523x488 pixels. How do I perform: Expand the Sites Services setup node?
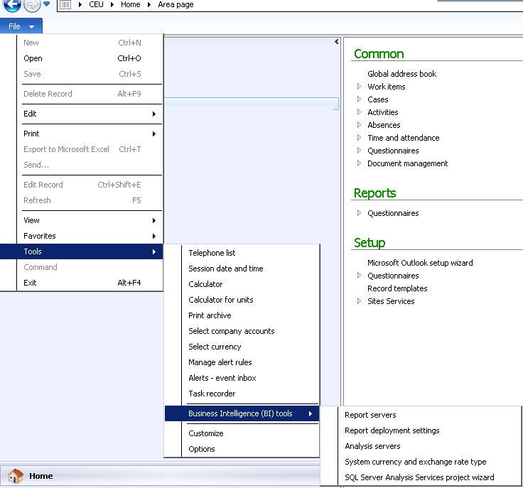360,301
